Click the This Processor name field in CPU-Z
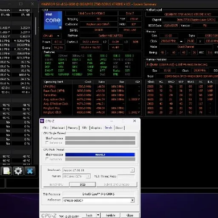218x218 pixels. coord(98,194)
